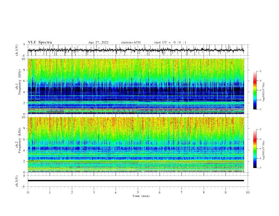279x216 pixels.
Task: Click inside the ch.2 frequency spectrogram
Action: click(x=136, y=145)
